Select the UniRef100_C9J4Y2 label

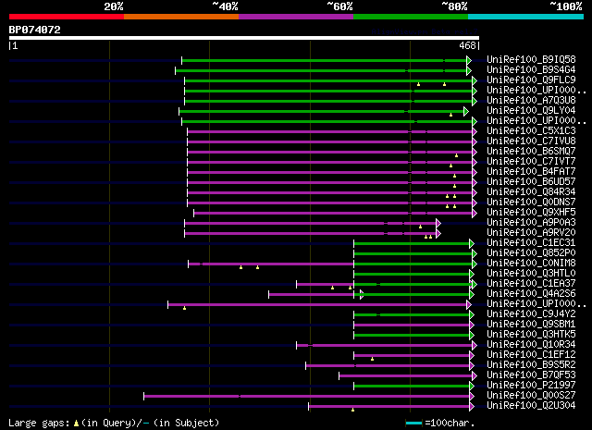click(x=531, y=314)
